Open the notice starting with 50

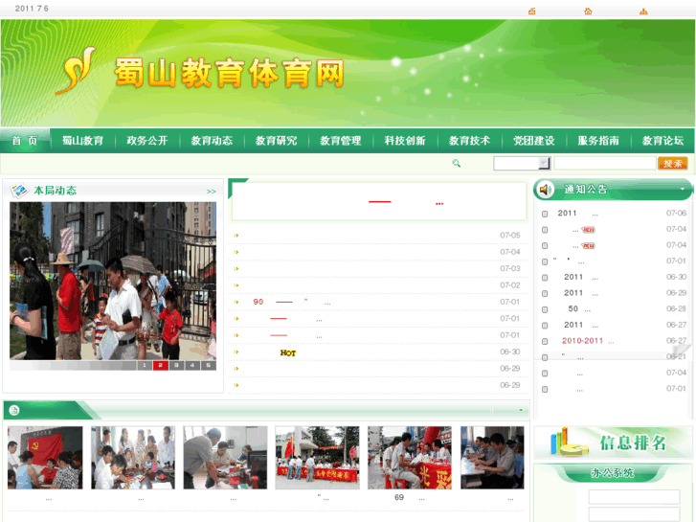pos(579,308)
